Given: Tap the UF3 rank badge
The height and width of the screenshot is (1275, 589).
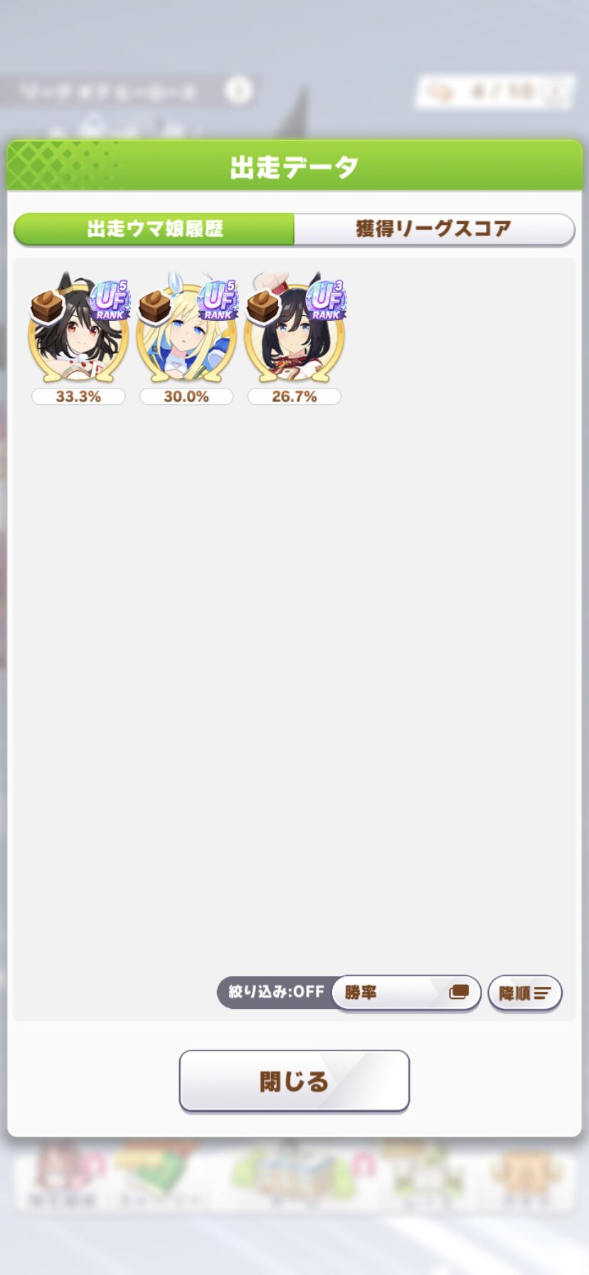Looking at the screenshot, I should (327, 300).
